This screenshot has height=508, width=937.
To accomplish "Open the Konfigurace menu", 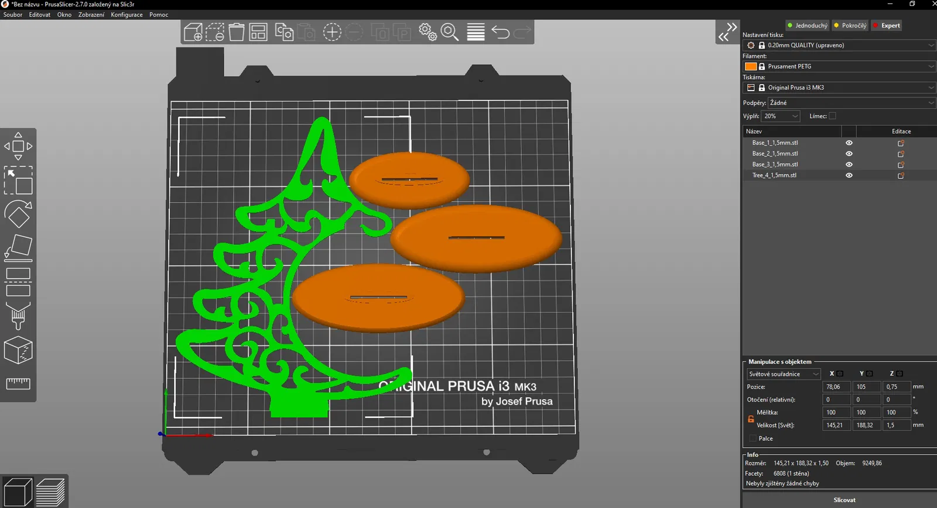I will point(126,15).
